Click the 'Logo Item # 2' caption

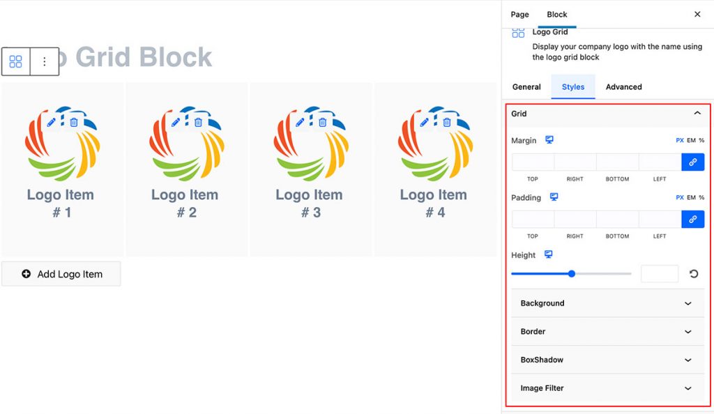click(185, 204)
